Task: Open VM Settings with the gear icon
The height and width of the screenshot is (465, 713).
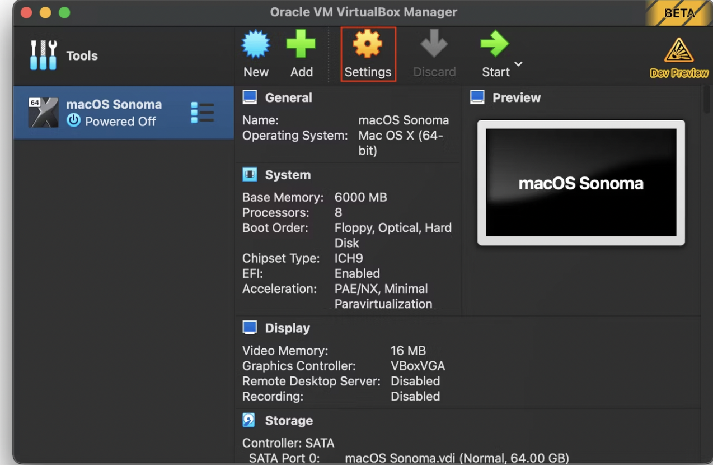Action: (368, 45)
